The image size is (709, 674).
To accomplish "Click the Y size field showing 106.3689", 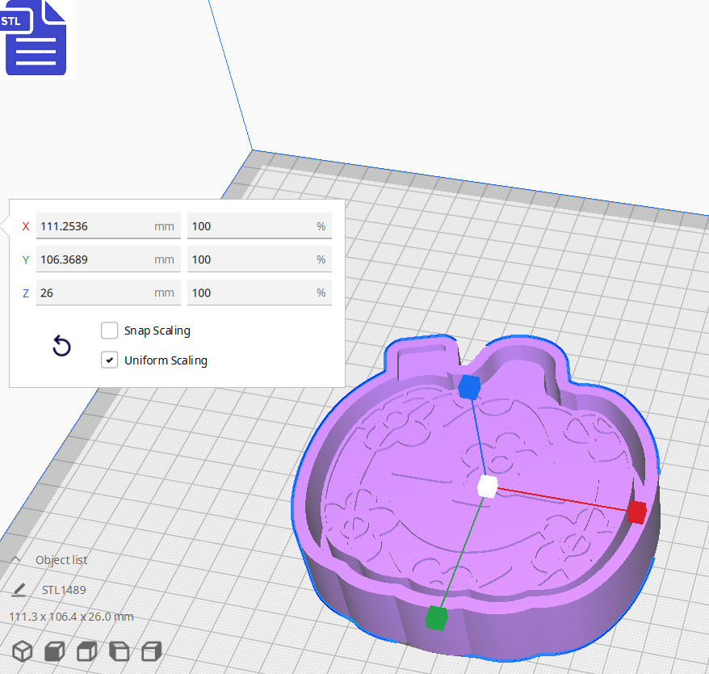I will click(93, 259).
